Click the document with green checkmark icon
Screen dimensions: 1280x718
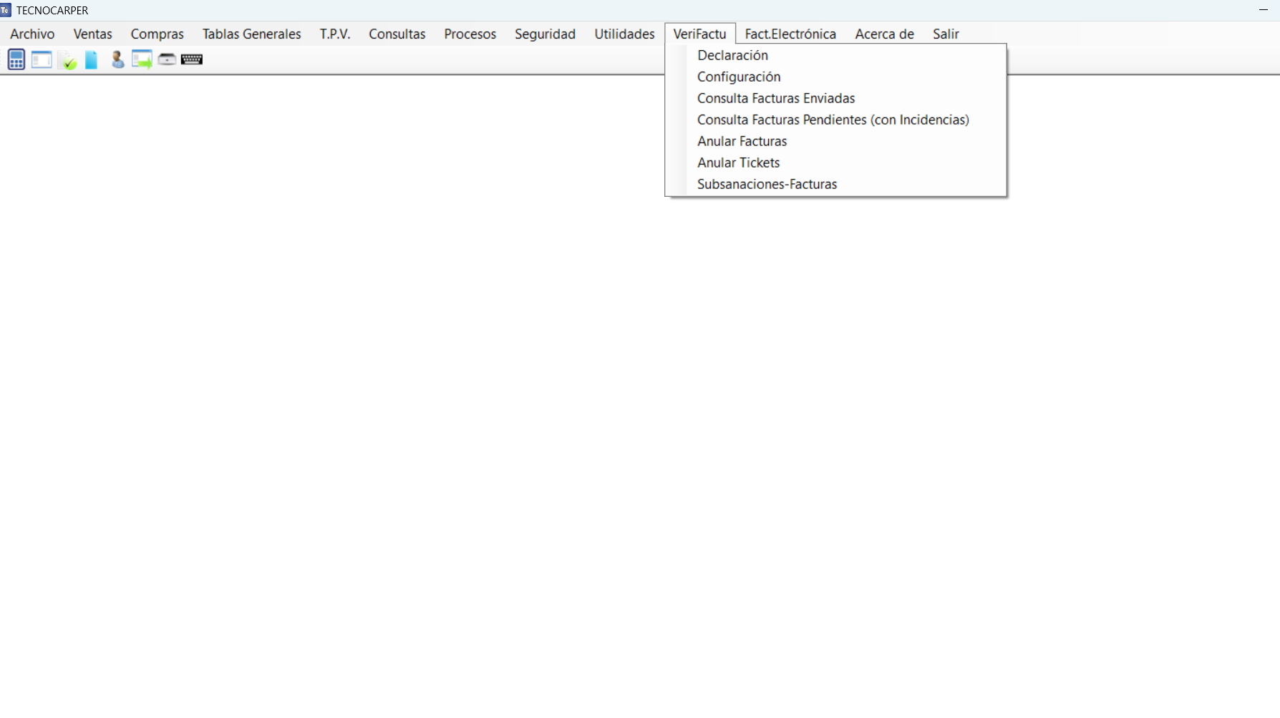pos(67,60)
